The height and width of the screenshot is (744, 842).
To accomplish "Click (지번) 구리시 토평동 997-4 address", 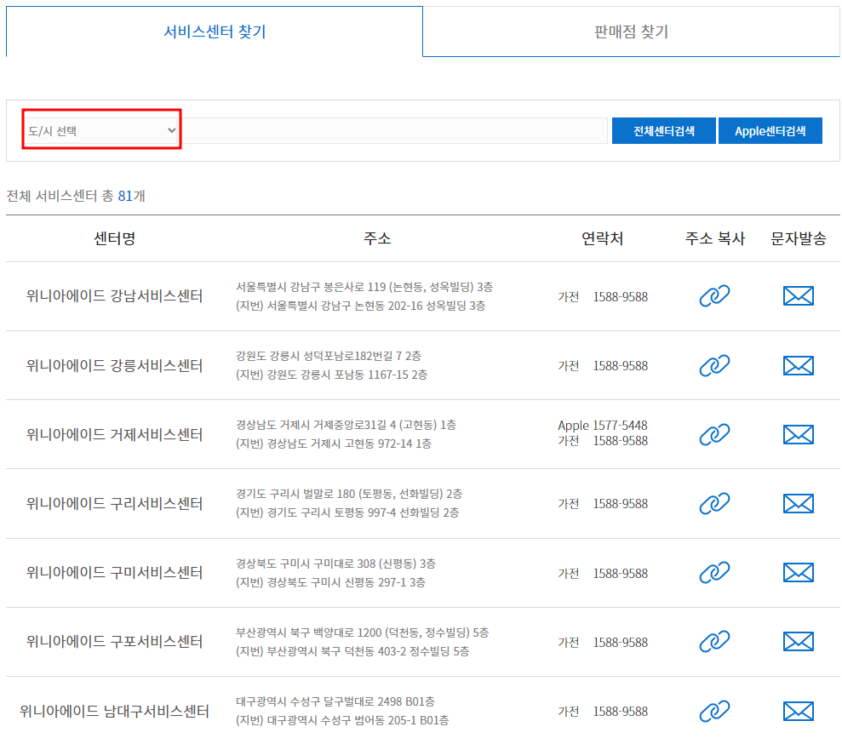I will (x=347, y=512).
